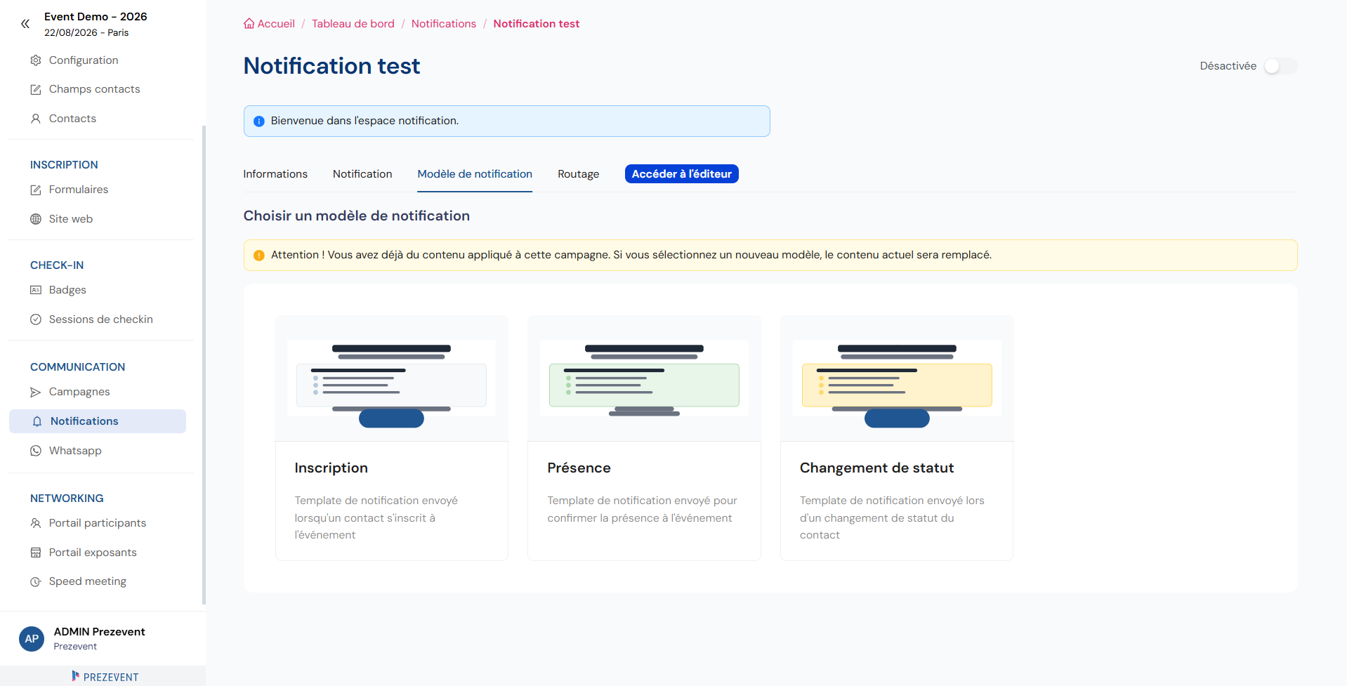Toggle the Désactivée notification switch
This screenshot has width=1347, height=686.
point(1280,66)
